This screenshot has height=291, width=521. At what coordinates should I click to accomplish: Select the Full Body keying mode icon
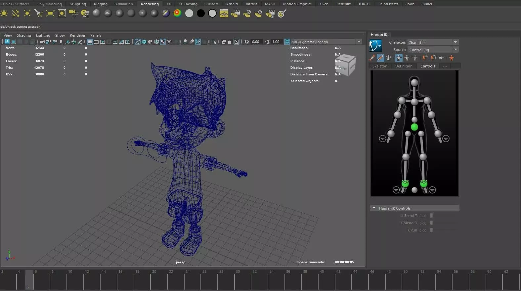(x=399, y=58)
